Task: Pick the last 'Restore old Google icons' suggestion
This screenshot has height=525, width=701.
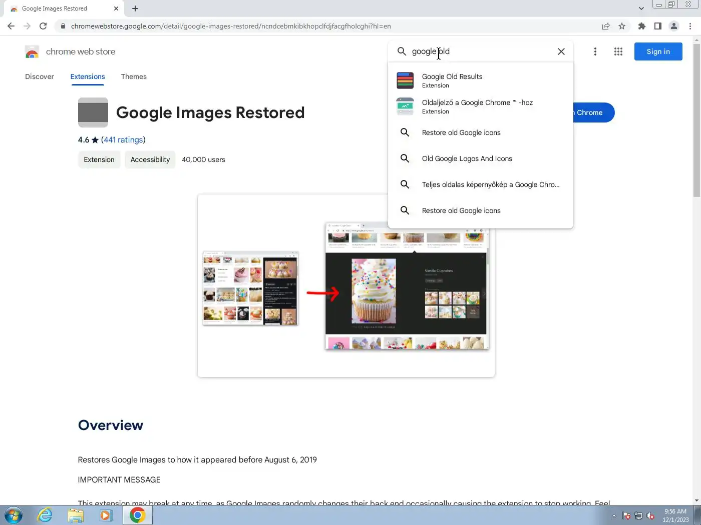Action: [x=481, y=210]
